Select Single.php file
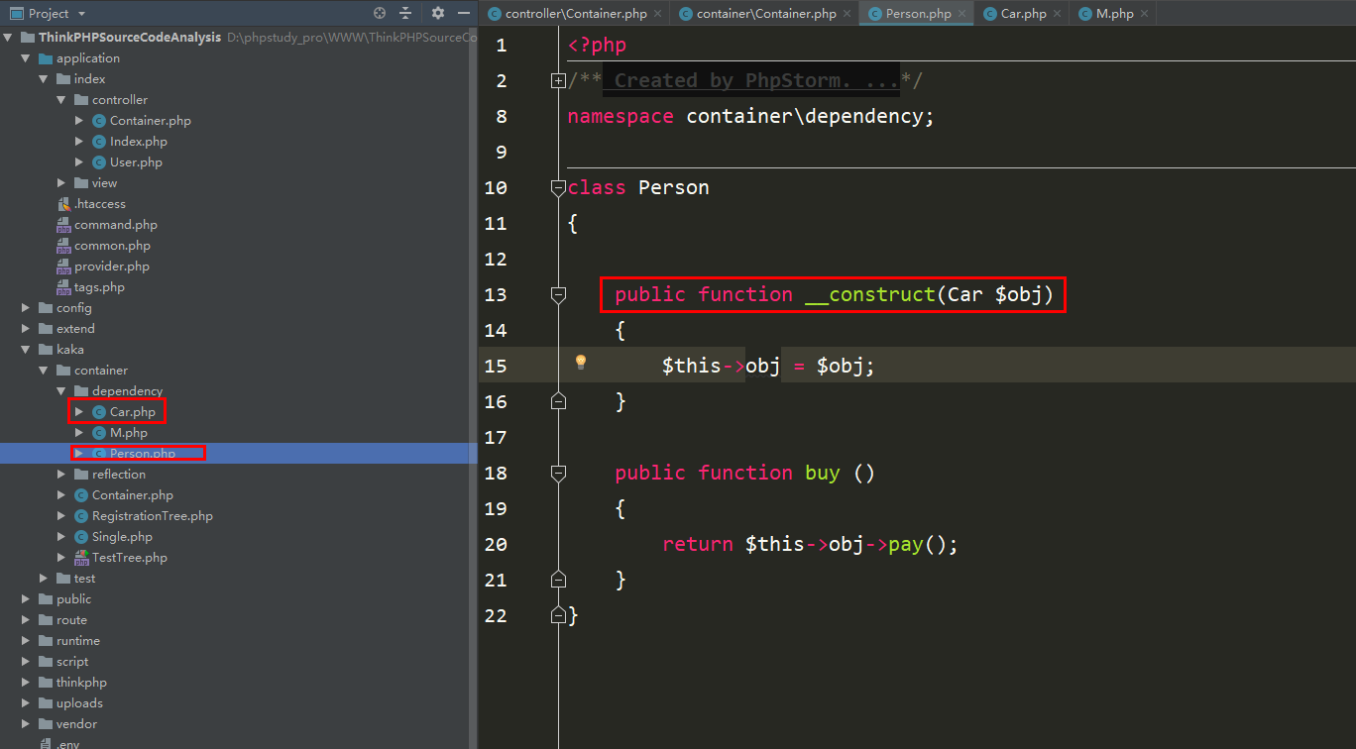The height and width of the screenshot is (749, 1356). click(122, 537)
